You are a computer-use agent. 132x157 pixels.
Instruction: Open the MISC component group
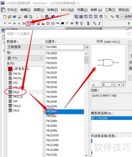58,23
